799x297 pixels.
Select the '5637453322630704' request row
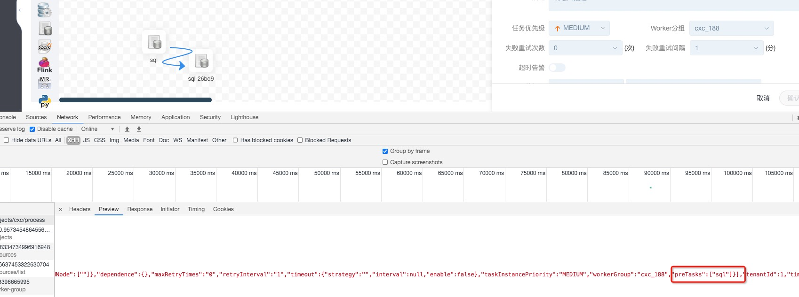(x=27, y=268)
